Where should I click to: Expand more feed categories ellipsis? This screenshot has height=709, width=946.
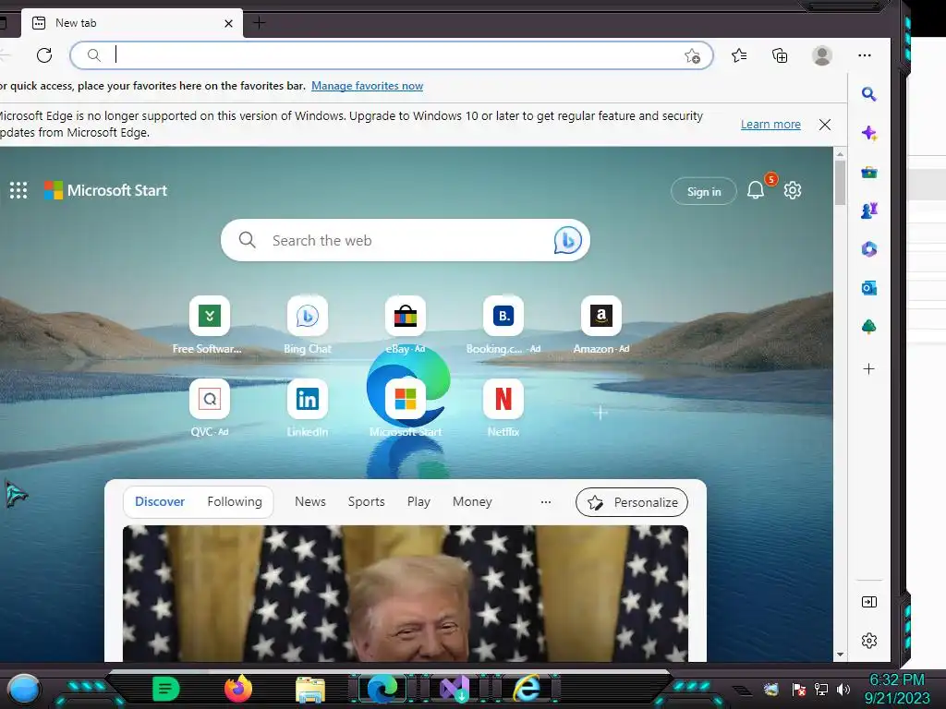pos(546,502)
